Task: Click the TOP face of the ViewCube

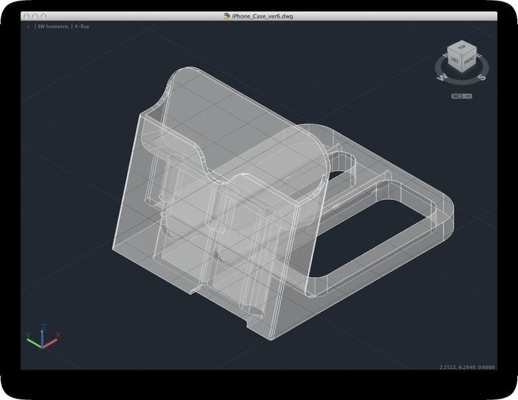Action: pyautogui.click(x=462, y=48)
